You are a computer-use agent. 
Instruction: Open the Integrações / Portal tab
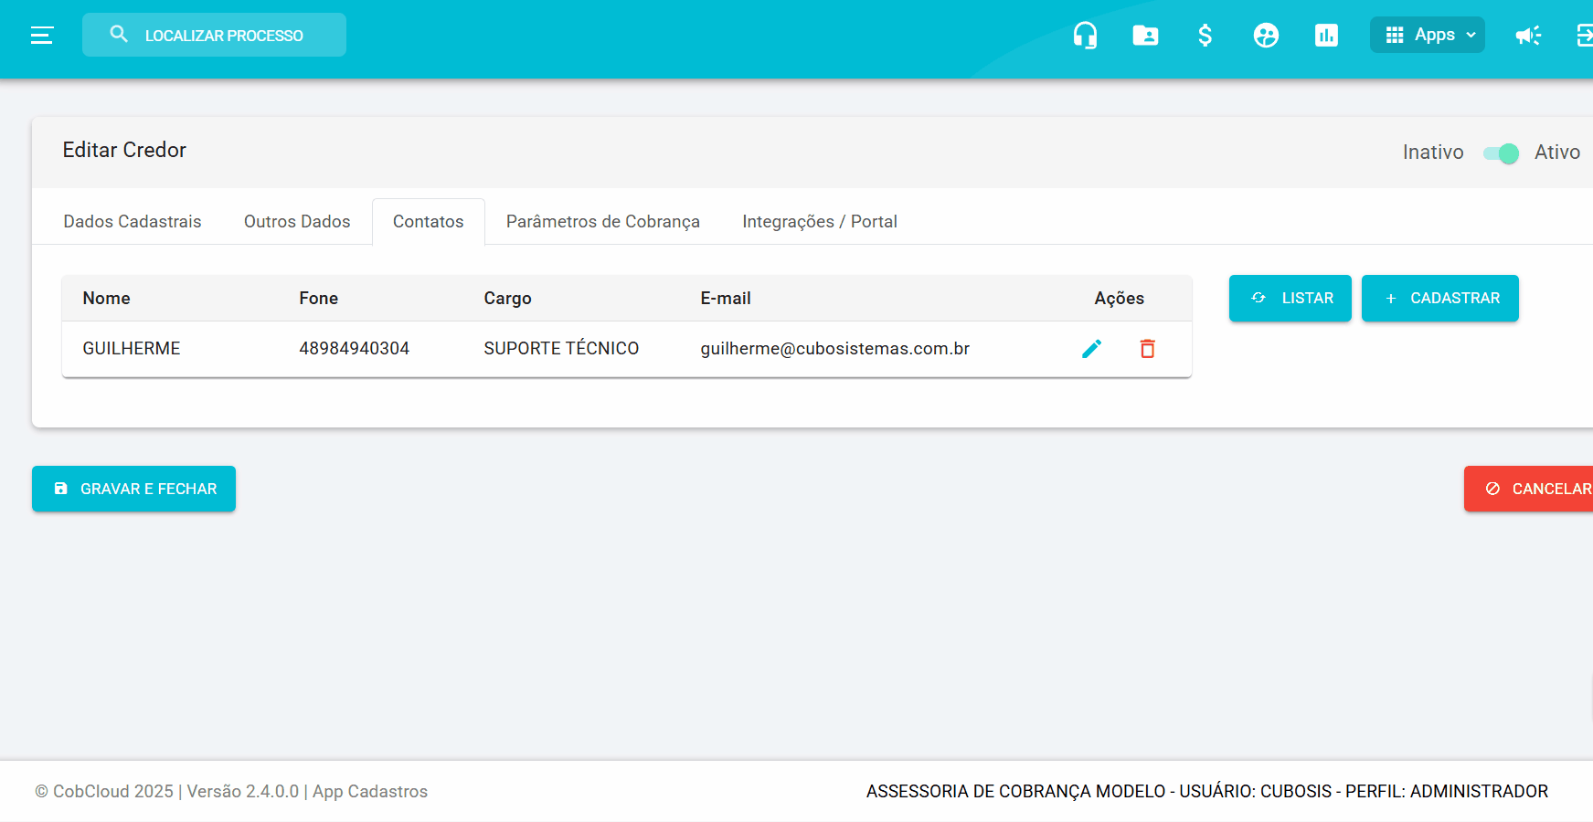[x=820, y=222]
